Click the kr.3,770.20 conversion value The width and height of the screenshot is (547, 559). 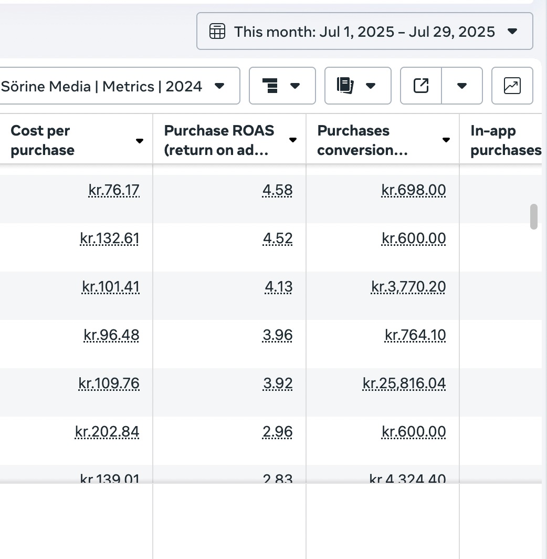[x=408, y=287]
